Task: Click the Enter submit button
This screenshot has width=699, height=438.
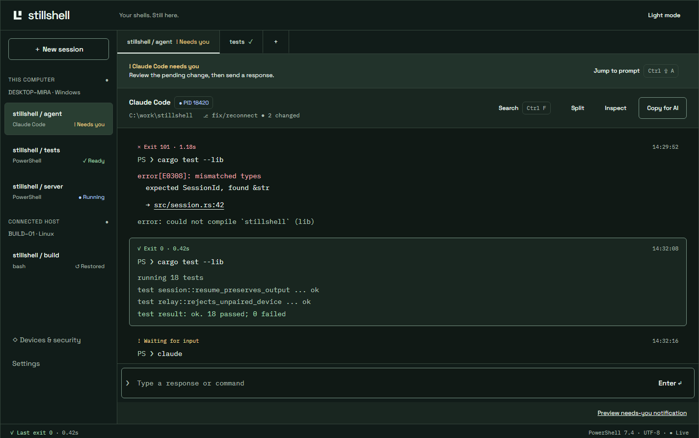Action: [670, 383]
